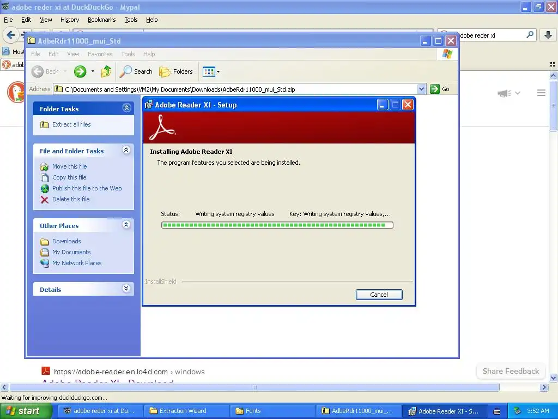Go to My Network Places
558x419 pixels.
(77, 263)
